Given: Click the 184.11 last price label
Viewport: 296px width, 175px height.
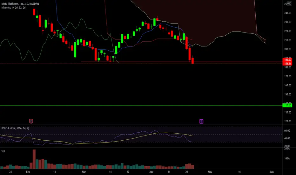Looking at the screenshot, I should [287, 64].
